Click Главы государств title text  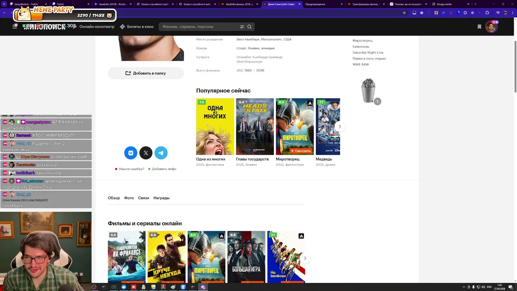252,159
